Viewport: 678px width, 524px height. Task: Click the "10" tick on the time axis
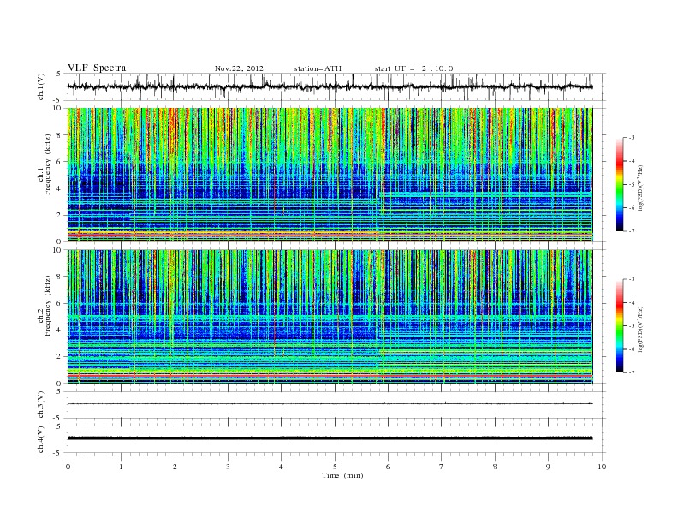click(x=602, y=467)
